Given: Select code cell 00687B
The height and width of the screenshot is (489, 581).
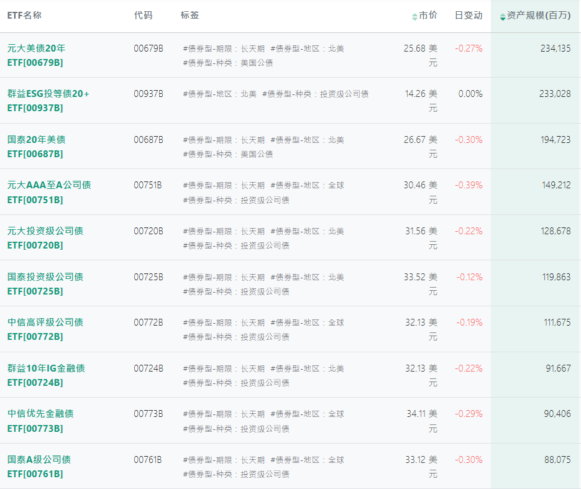Looking at the screenshot, I should (149, 140).
